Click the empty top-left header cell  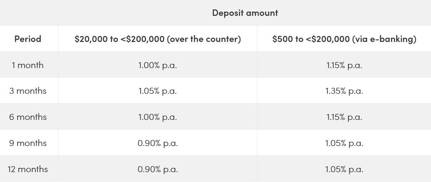29,13
